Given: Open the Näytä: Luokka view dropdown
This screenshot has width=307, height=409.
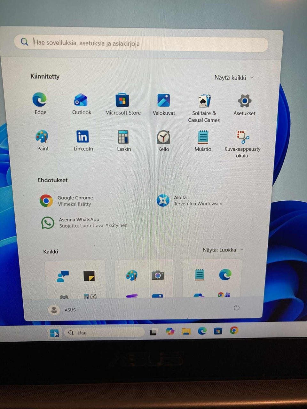Looking at the screenshot, I should 223,250.
